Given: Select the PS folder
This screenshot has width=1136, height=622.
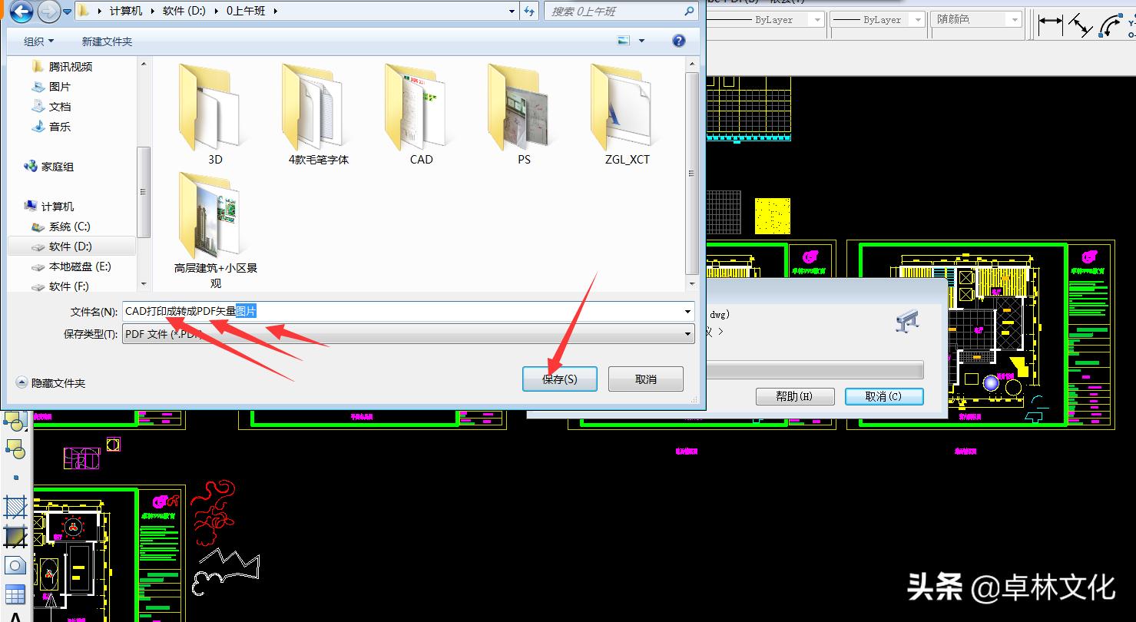Looking at the screenshot, I should tap(524, 115).
